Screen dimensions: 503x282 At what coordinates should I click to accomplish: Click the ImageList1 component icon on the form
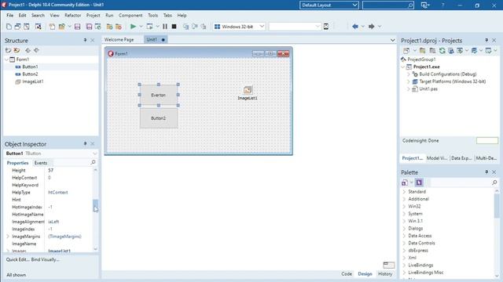[x=248, y=90]
